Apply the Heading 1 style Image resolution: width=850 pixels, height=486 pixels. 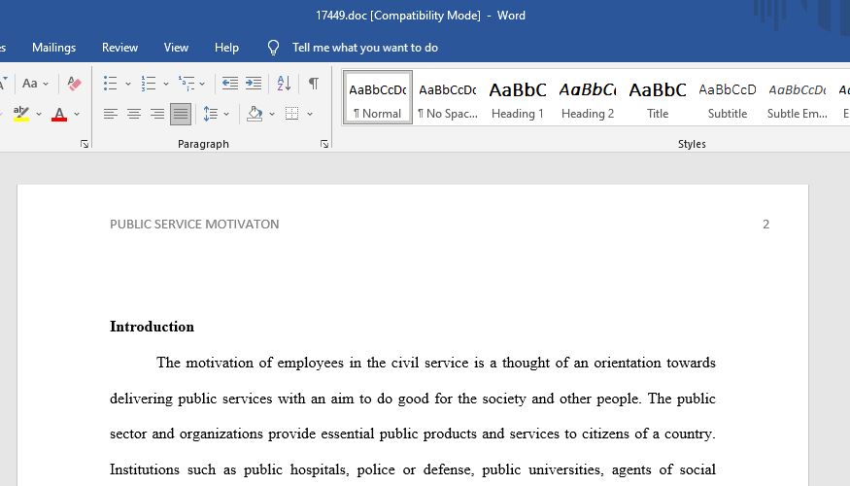[x=518, y=97]
